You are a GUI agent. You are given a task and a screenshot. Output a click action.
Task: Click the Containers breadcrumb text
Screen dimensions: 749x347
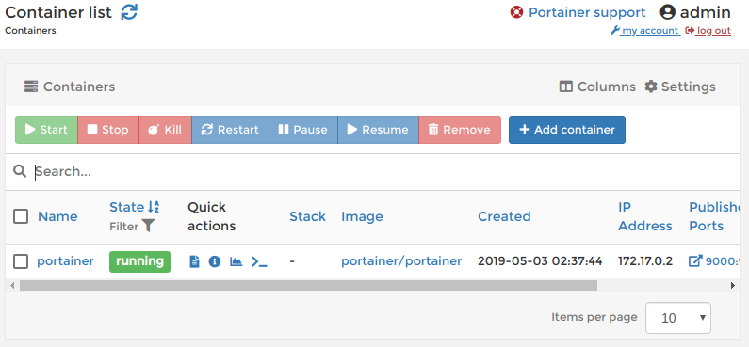click(30, 31)
